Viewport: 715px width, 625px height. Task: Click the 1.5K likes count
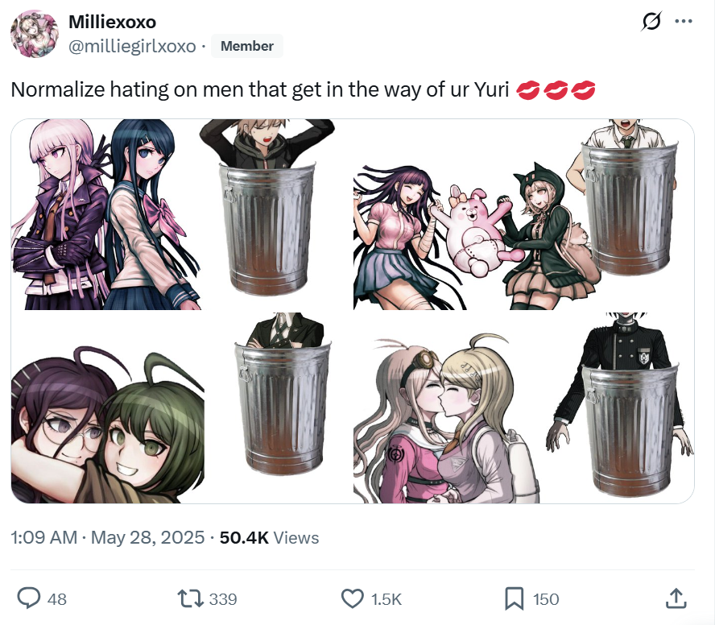[386, 599]
